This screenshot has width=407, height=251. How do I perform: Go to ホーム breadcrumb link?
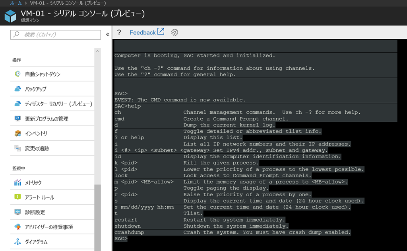pos(16,3)
